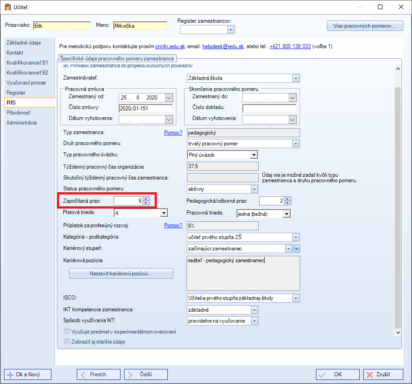412x384 pixels.
Task: Click Nastaviť kariérovú pozíciu button
Action: [x=121, y=274]
